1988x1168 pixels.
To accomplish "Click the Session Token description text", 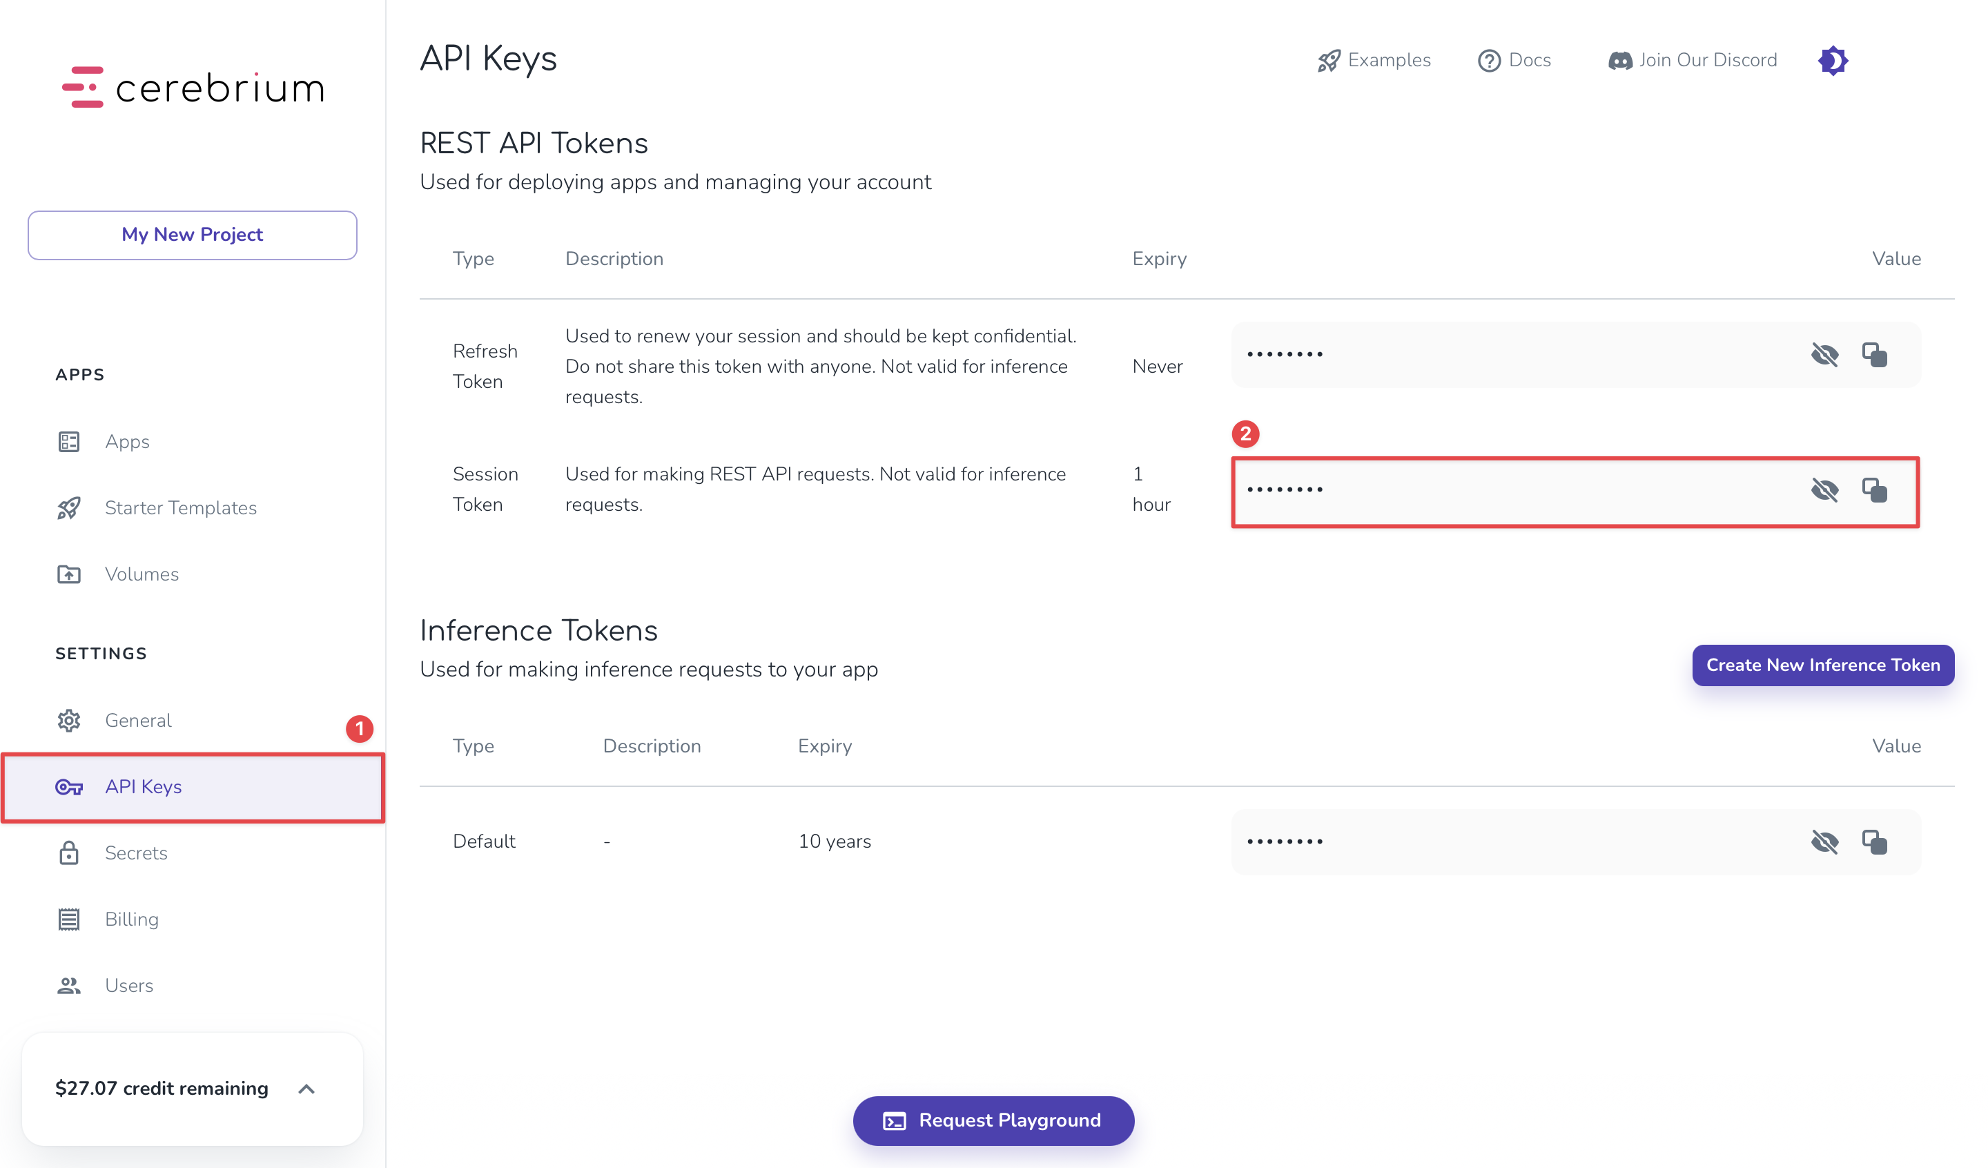I will (x=816, y=489).
